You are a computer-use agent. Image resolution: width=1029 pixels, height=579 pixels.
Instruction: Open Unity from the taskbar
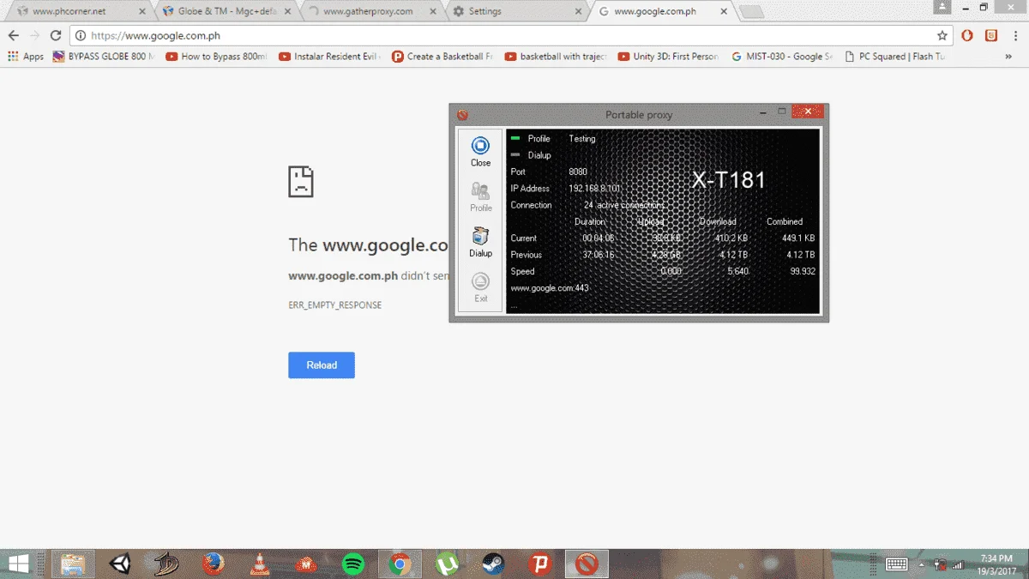click(x=120, y=564)
